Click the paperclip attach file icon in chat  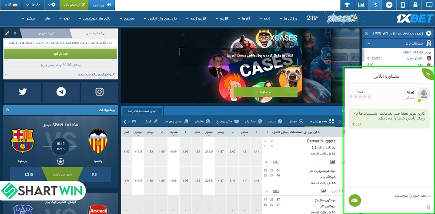point(428,206)
